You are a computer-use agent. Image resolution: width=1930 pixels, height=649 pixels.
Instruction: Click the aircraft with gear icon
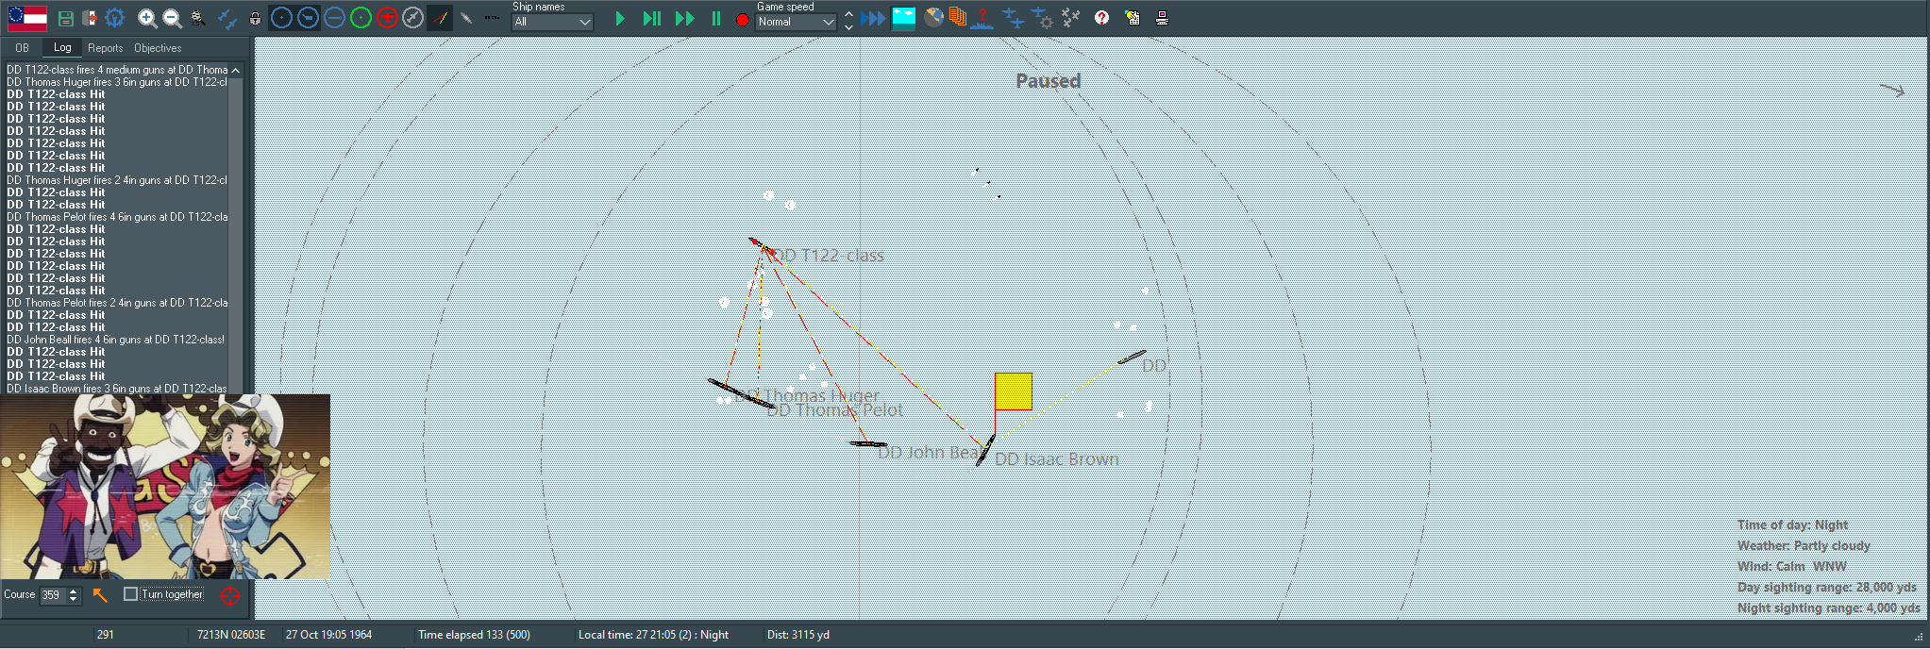point(1042,17)
